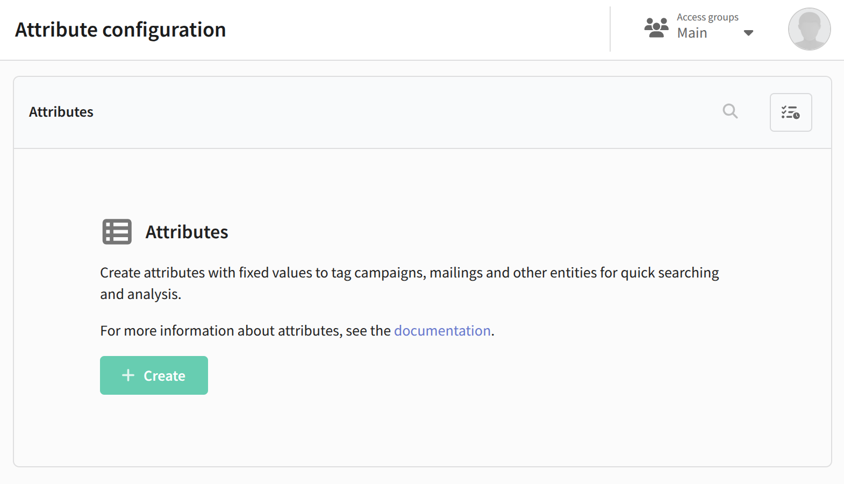Click the Attributes list icon in empty state

click(117, 232)
